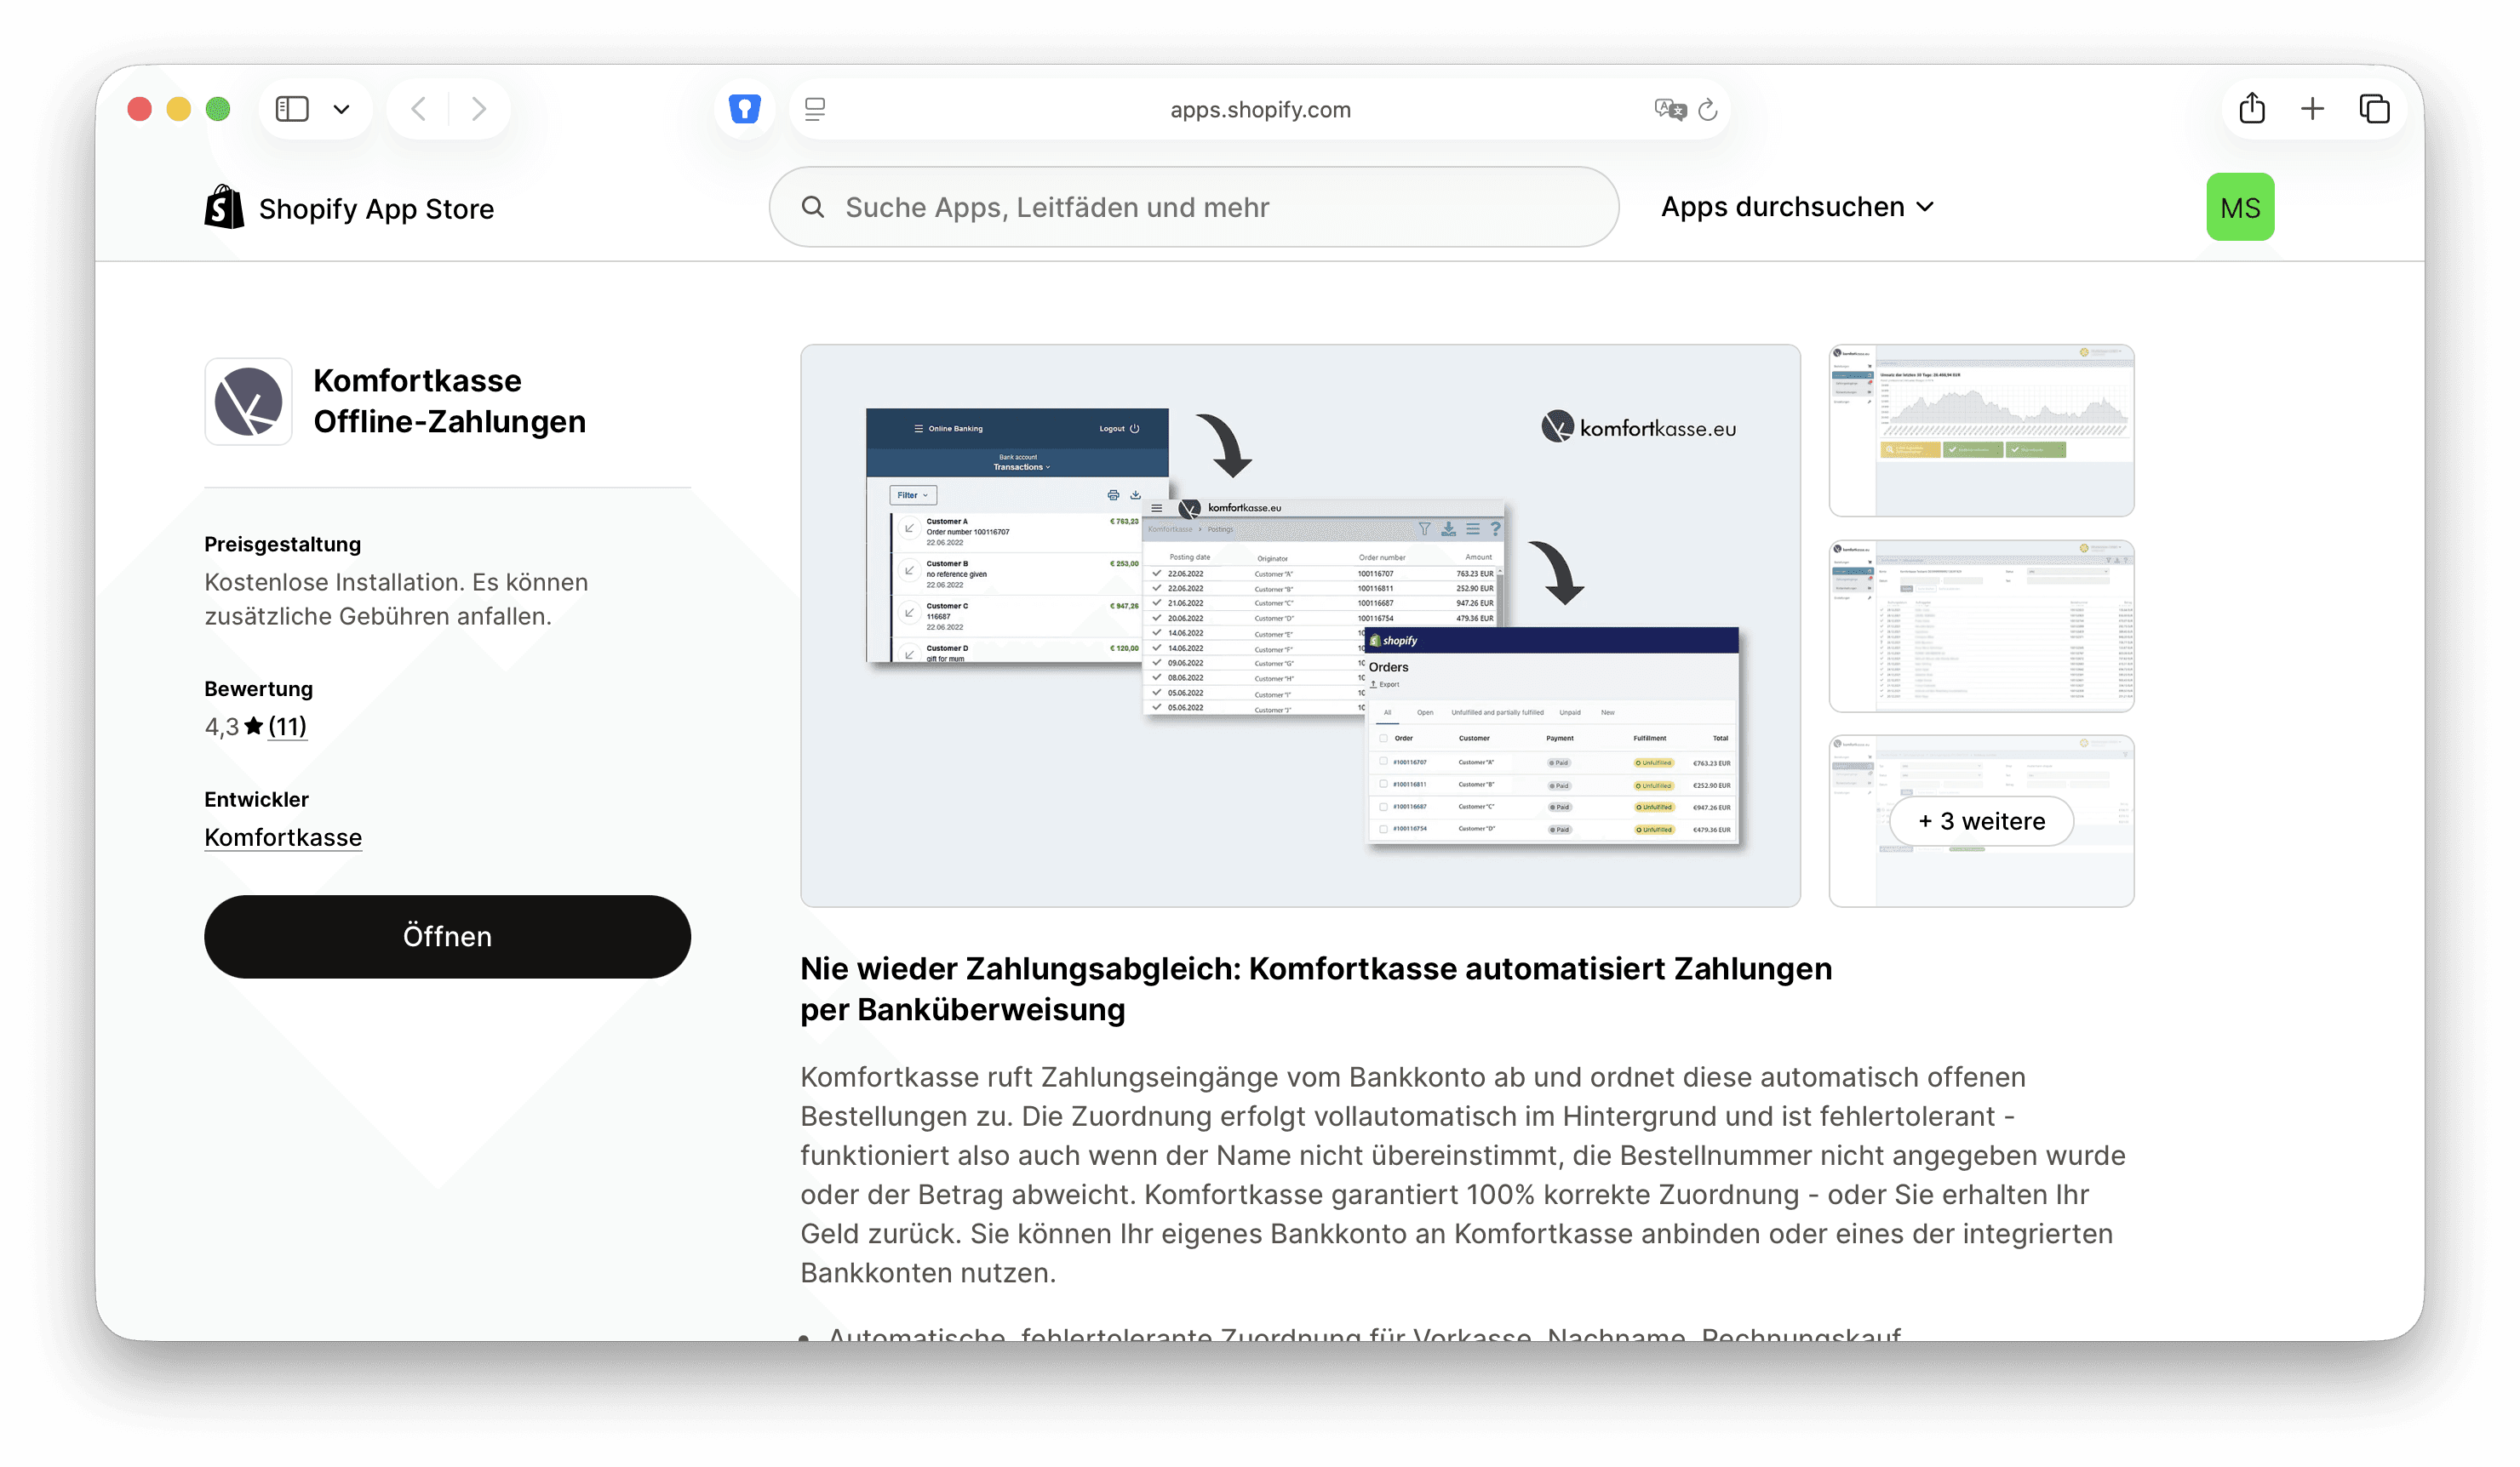This screenshot has height=1467, width=2520.
Task: Open the Reader view icon in the address bar
Action: 815,109
